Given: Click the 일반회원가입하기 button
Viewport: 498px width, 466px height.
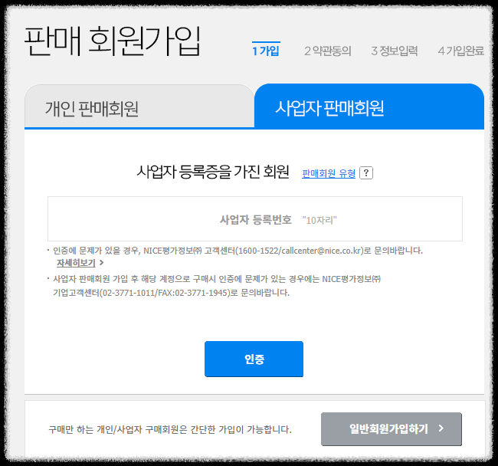Looking at the screenshot, I should point(392,429).
